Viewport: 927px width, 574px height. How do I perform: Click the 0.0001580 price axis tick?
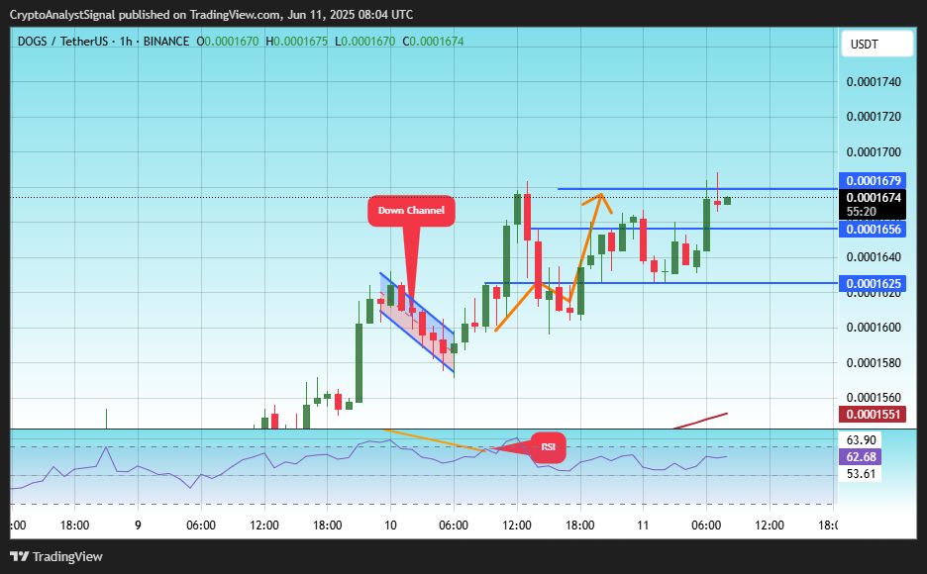pos(874,362)
